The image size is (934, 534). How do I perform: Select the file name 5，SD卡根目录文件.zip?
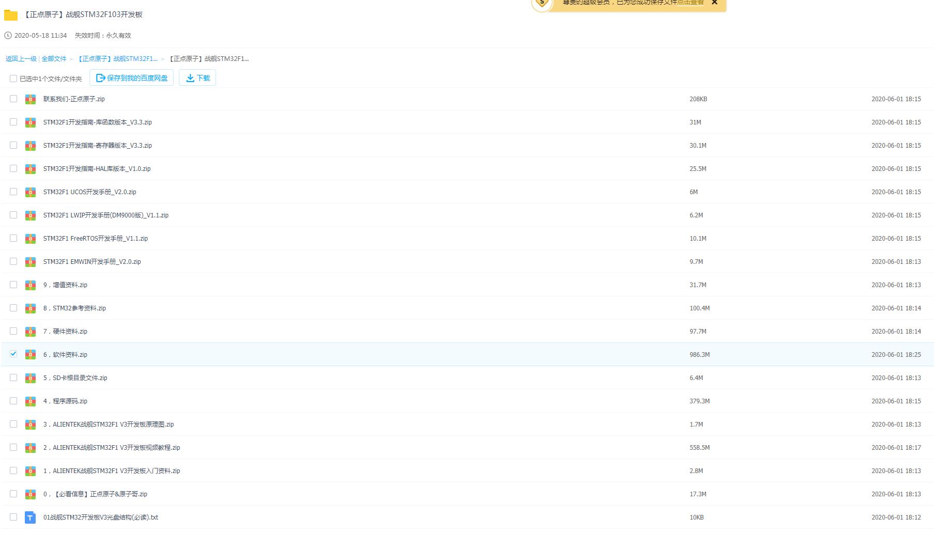75,378
